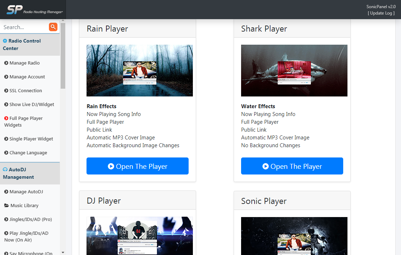Click the arrow icon next to Manage Radio
The image size is (401, 255).
(x=6, y=63)
